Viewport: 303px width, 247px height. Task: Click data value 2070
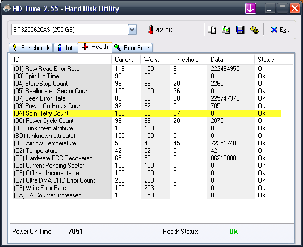pos(217,121)
